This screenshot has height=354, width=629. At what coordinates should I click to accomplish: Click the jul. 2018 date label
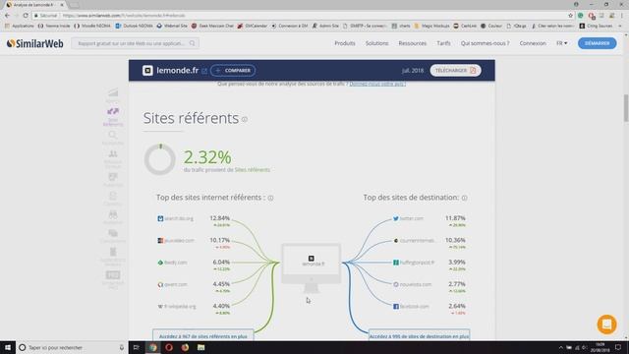[x=413, y=71]
